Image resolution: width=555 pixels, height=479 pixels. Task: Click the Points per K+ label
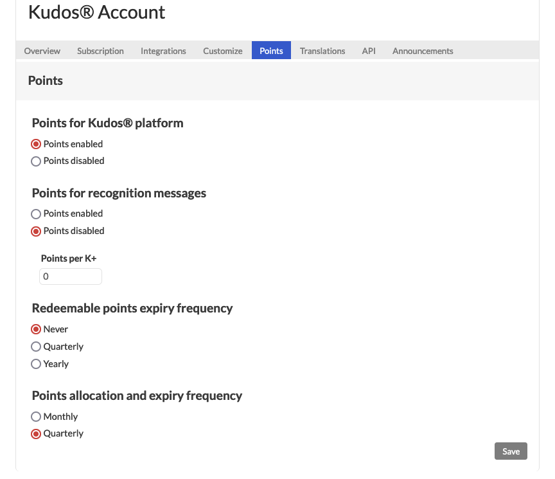[69, 258]
